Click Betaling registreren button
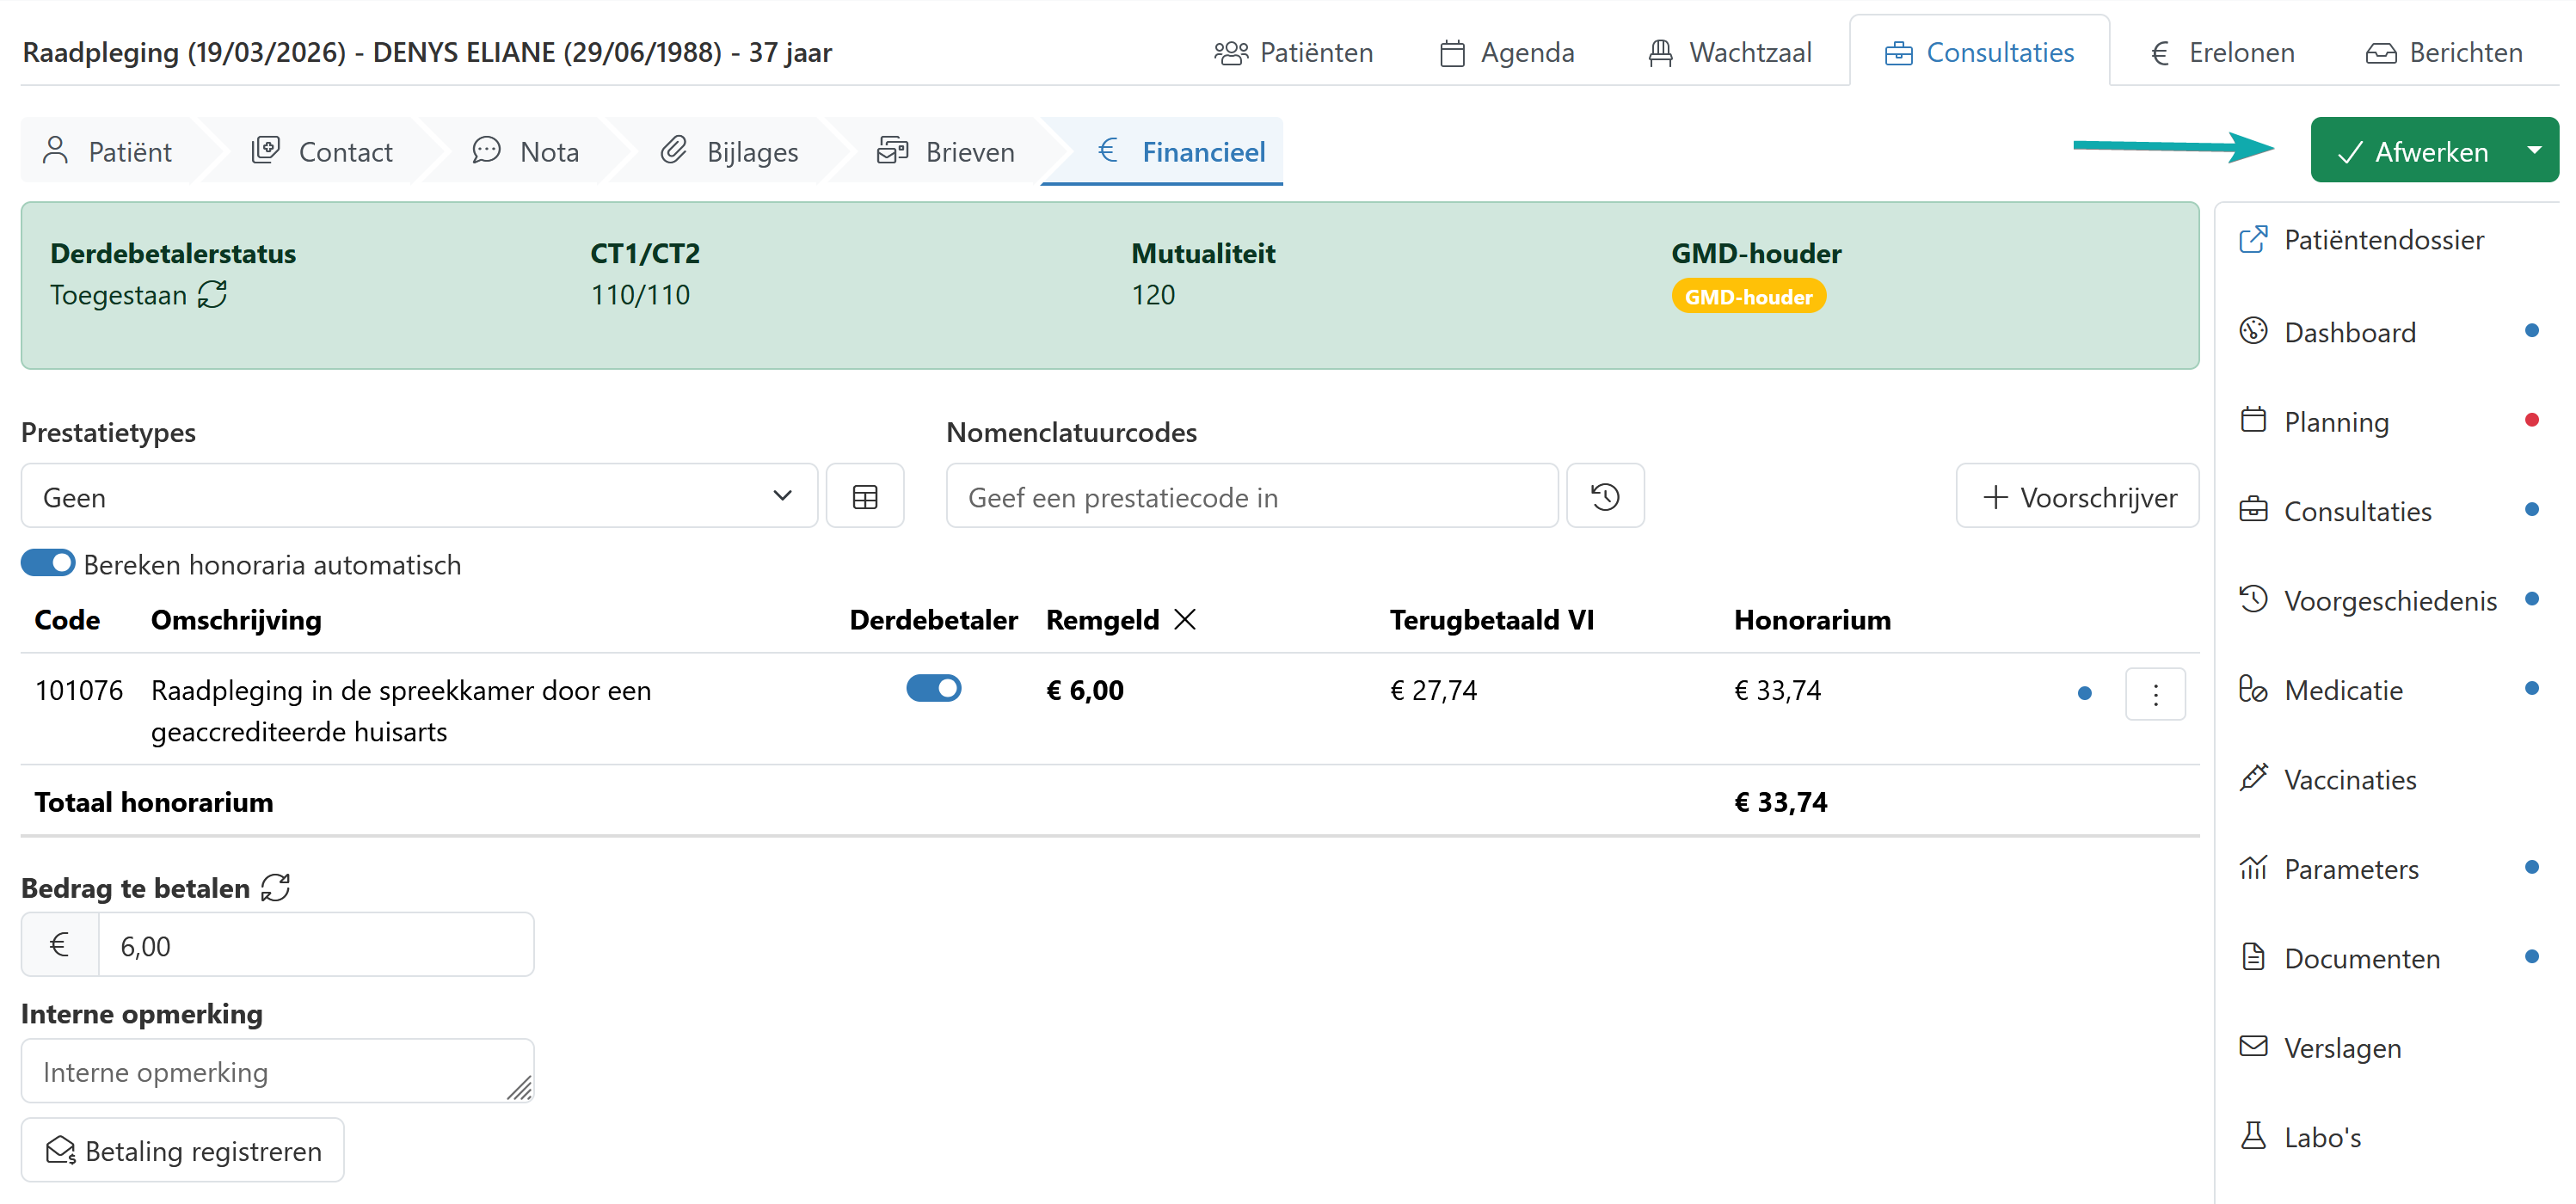Screen dimensions: 2576x1204 point(183,1151)
